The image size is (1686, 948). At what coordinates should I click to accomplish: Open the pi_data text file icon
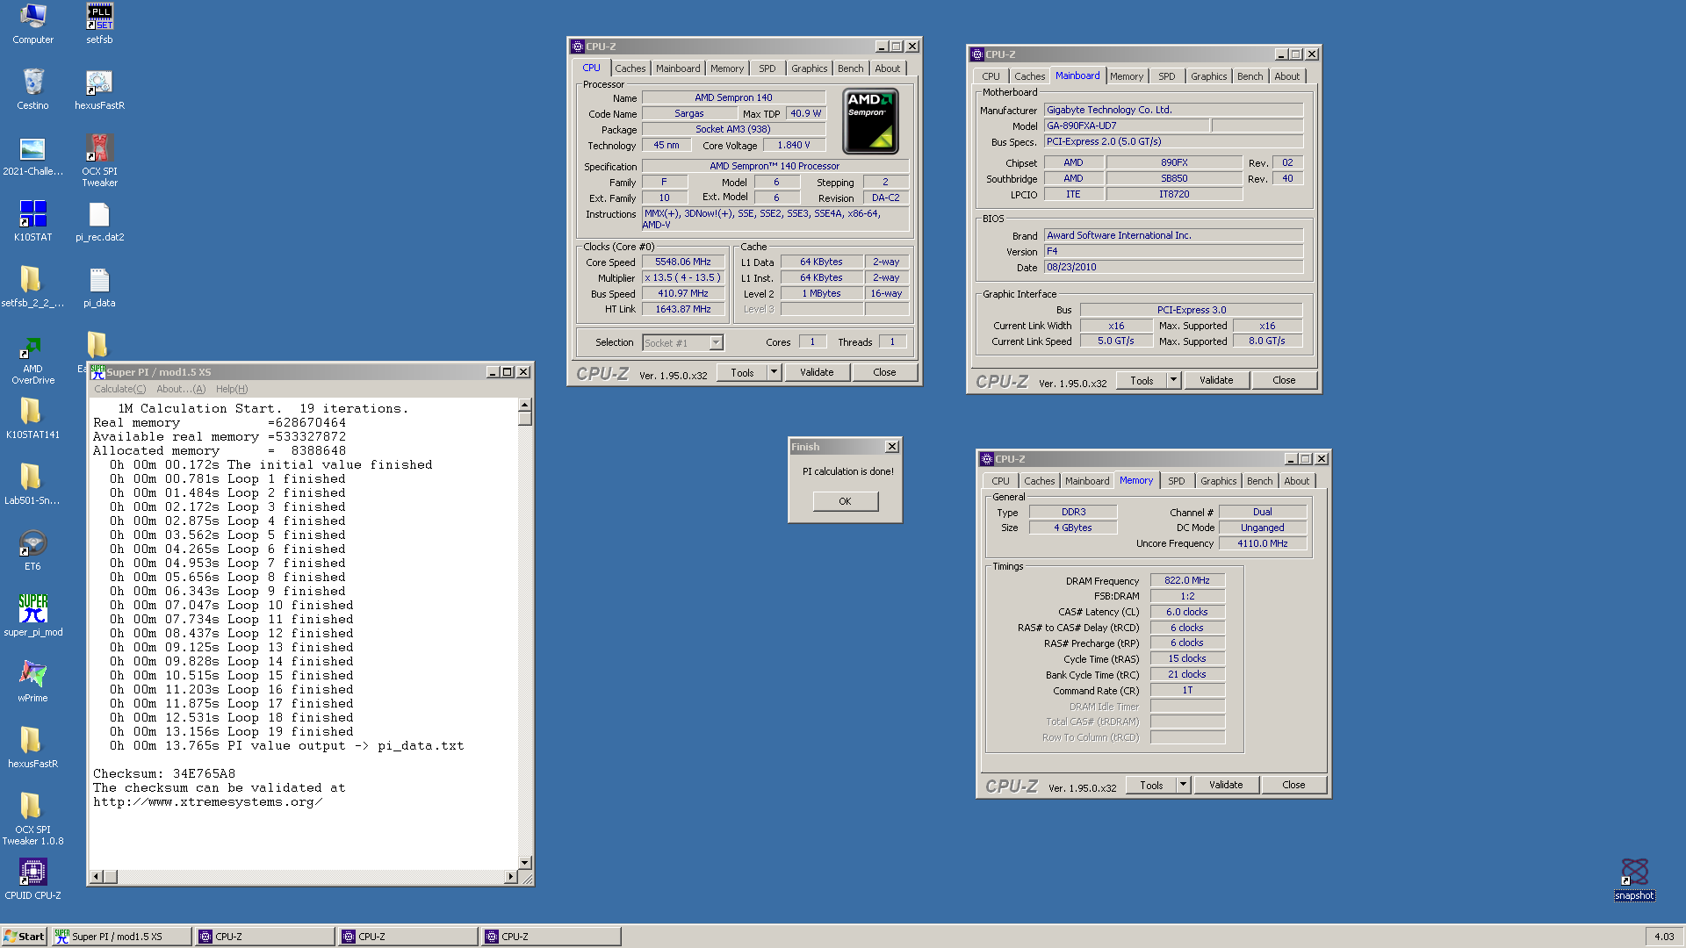click(99, 287)
